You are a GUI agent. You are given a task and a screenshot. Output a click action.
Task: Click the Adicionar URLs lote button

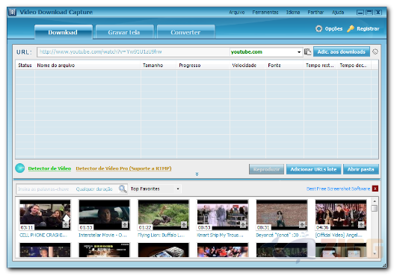(313, 169)
